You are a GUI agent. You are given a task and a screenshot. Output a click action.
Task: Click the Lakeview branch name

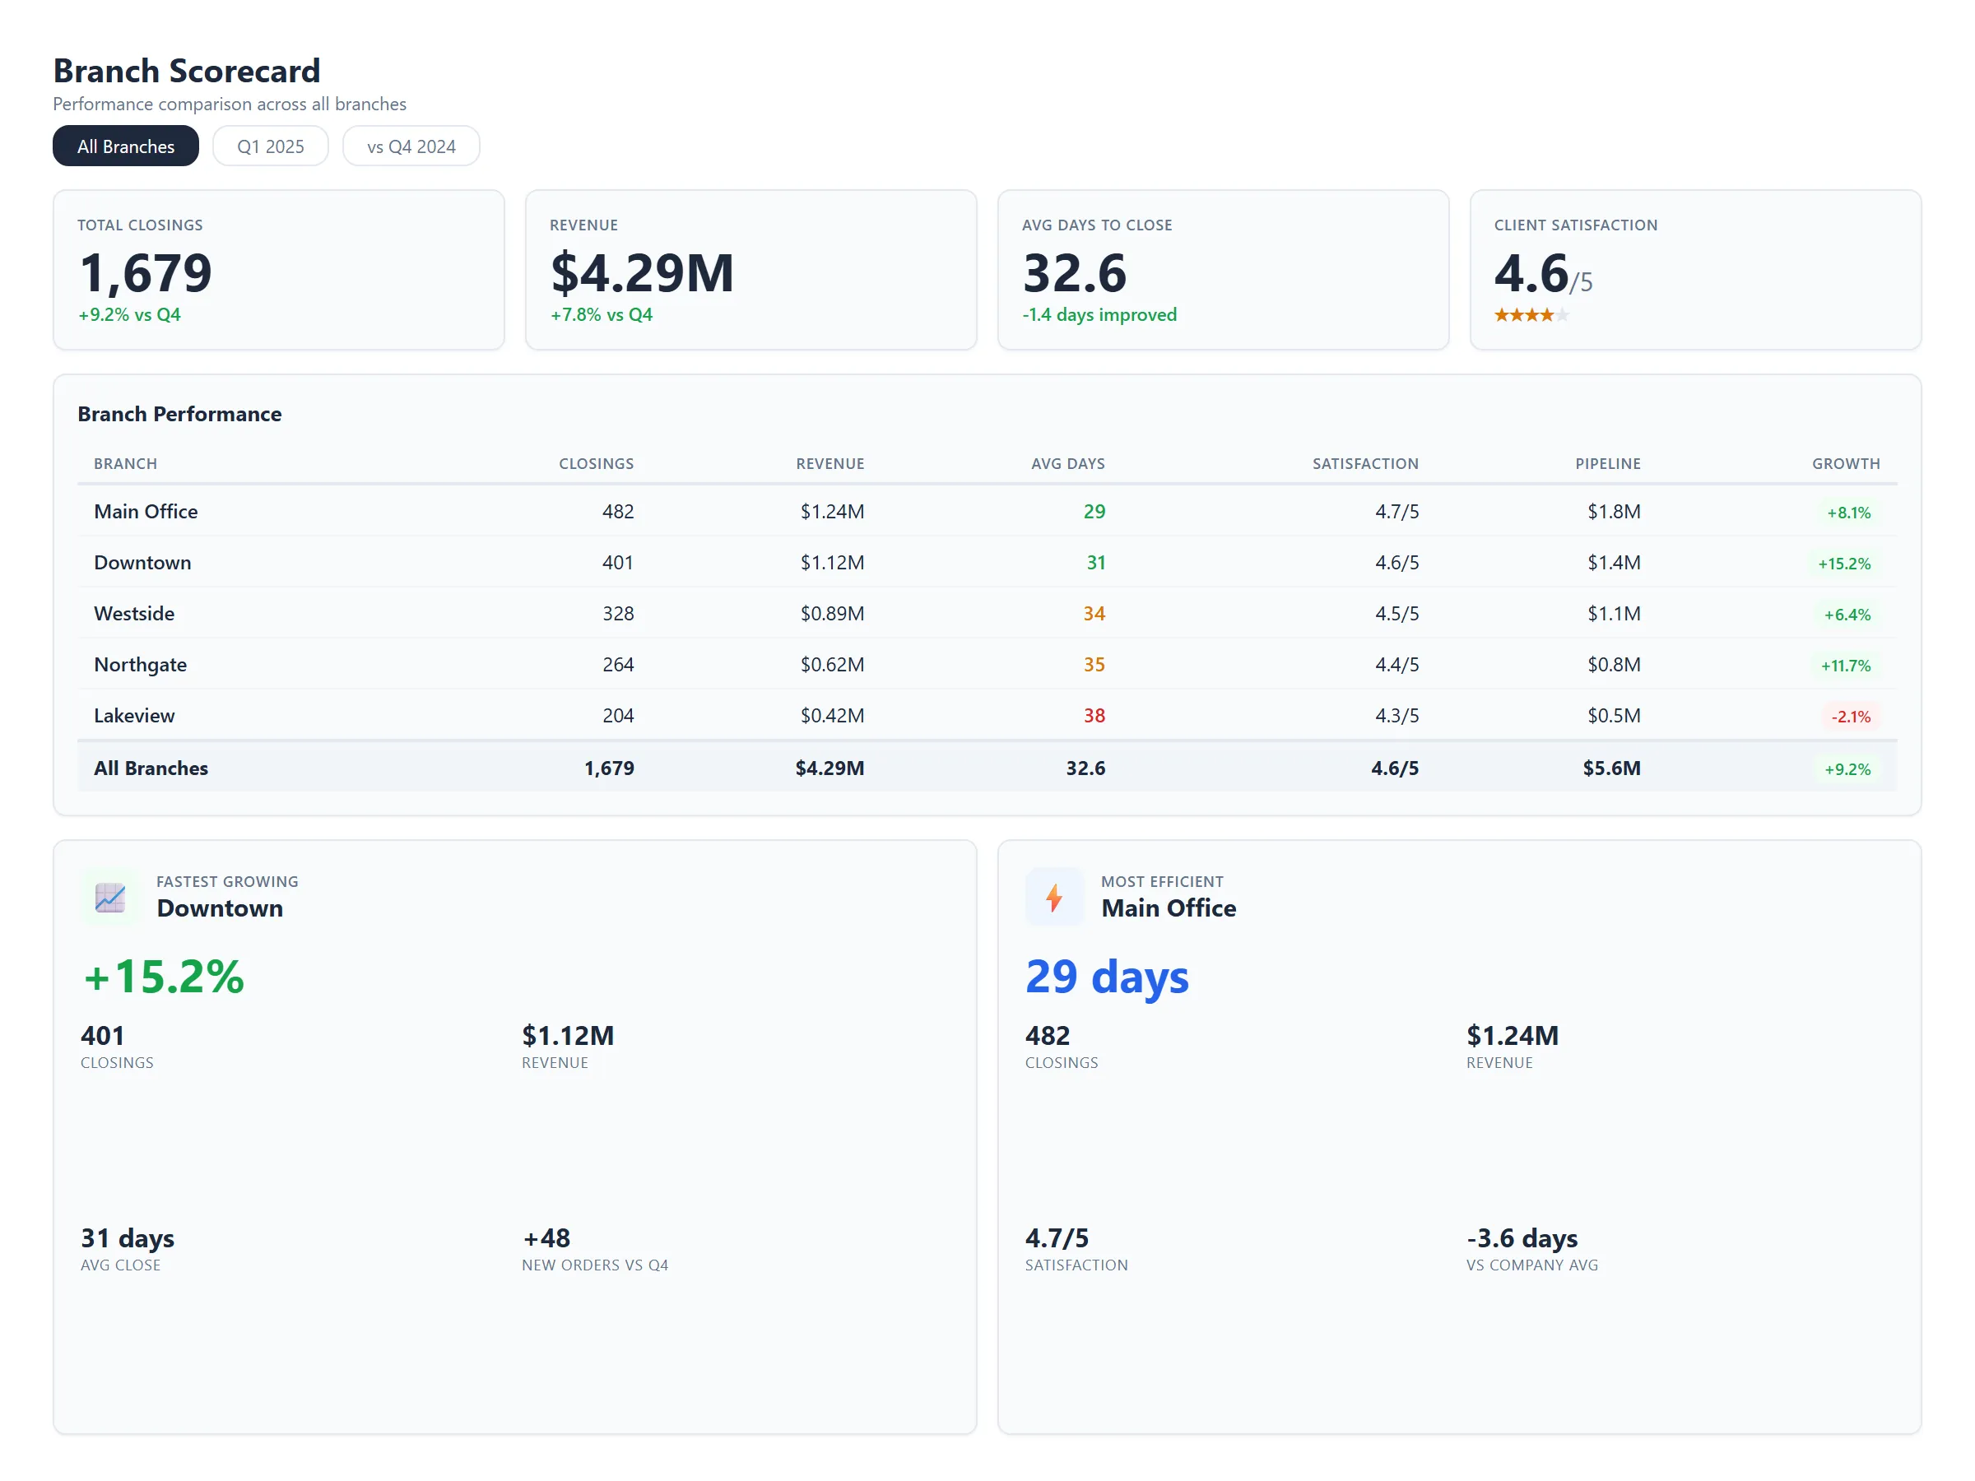(134, 715)
